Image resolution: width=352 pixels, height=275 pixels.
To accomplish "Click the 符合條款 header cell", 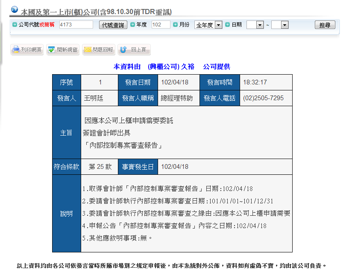I will [x=67, y=167].
